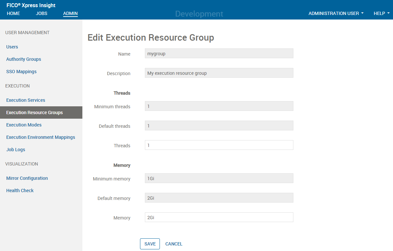Focus the editable Memory input field

[x=219, y=217]
